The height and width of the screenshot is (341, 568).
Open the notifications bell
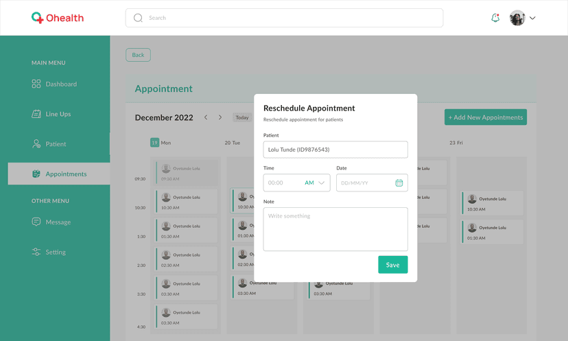495,18
